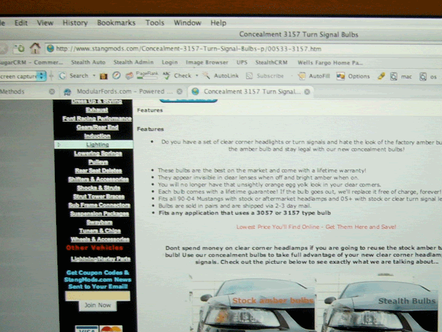Click the Suspension Packages link
The width and height of the screenshot is (442, 332).
click(x=99, y=214)
